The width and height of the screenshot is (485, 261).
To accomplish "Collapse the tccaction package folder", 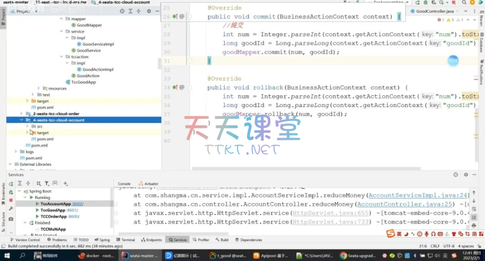I will [x=62, y=57].
